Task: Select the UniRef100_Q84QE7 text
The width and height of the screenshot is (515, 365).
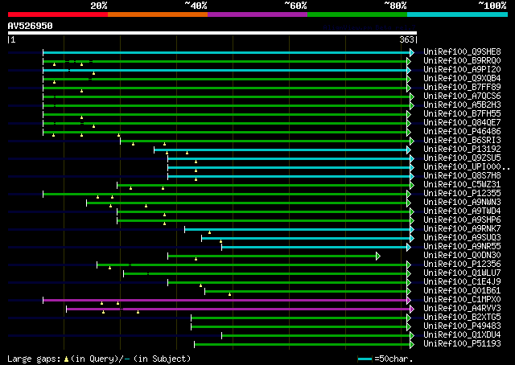Action: click(x=462, y=122)
